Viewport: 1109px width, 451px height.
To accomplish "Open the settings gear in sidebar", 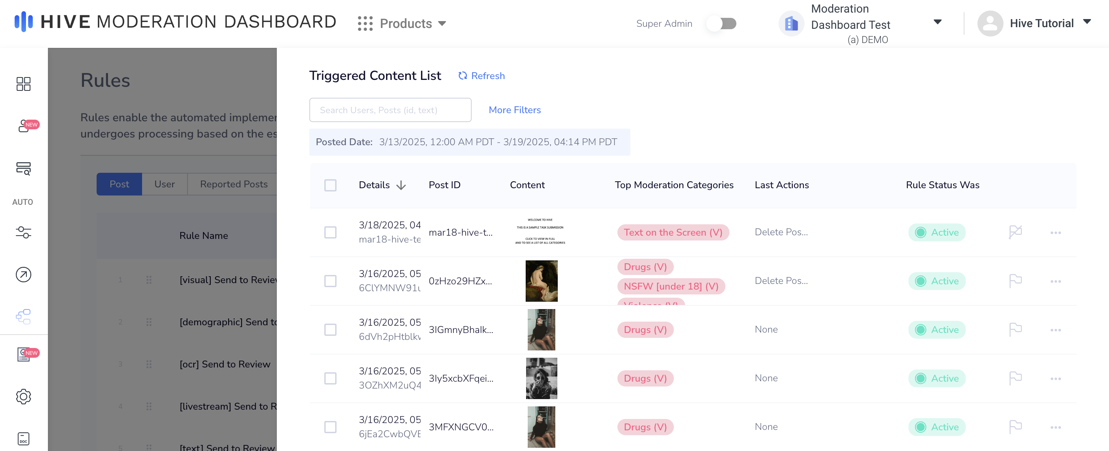I will point(23,397).
